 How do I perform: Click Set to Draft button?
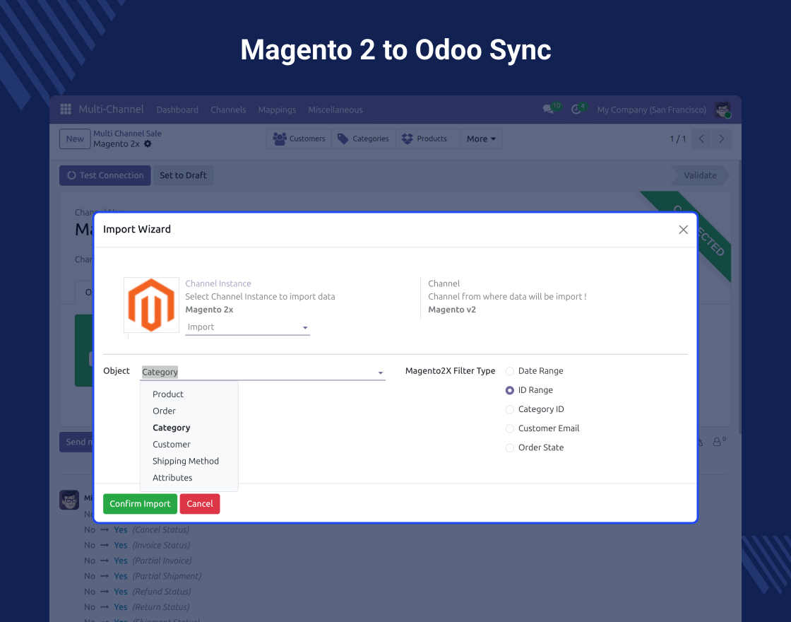pos(183,175)
